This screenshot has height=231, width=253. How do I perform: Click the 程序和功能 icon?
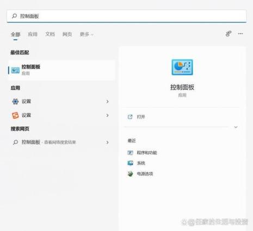(130, 153)
